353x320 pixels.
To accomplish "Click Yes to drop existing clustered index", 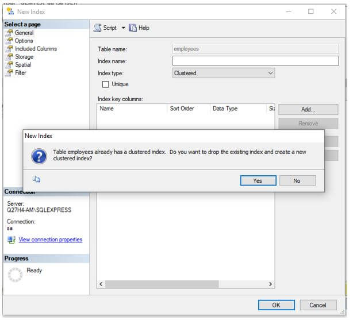I will tap(258, 180).
